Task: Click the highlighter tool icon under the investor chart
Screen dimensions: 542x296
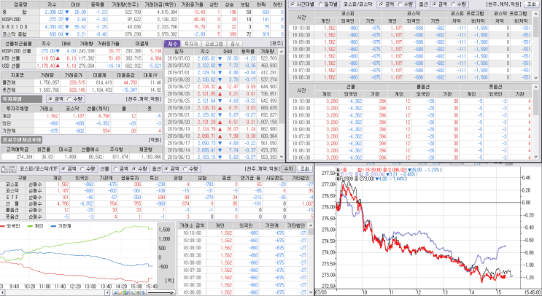Action: [126, 293]
